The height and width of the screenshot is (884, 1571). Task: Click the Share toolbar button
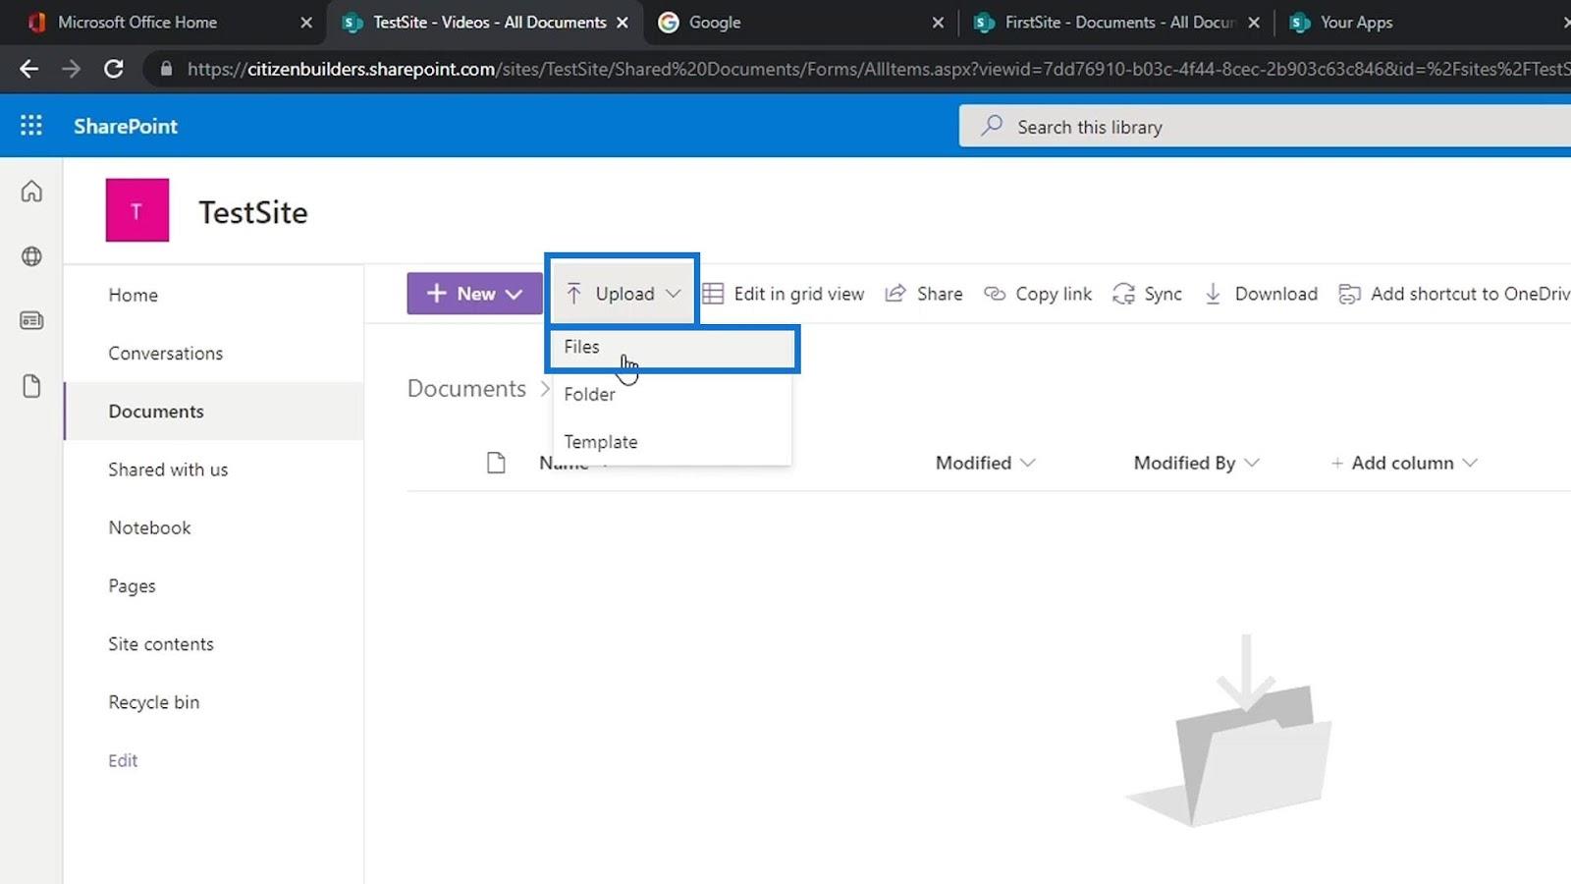tap(924, 294)
